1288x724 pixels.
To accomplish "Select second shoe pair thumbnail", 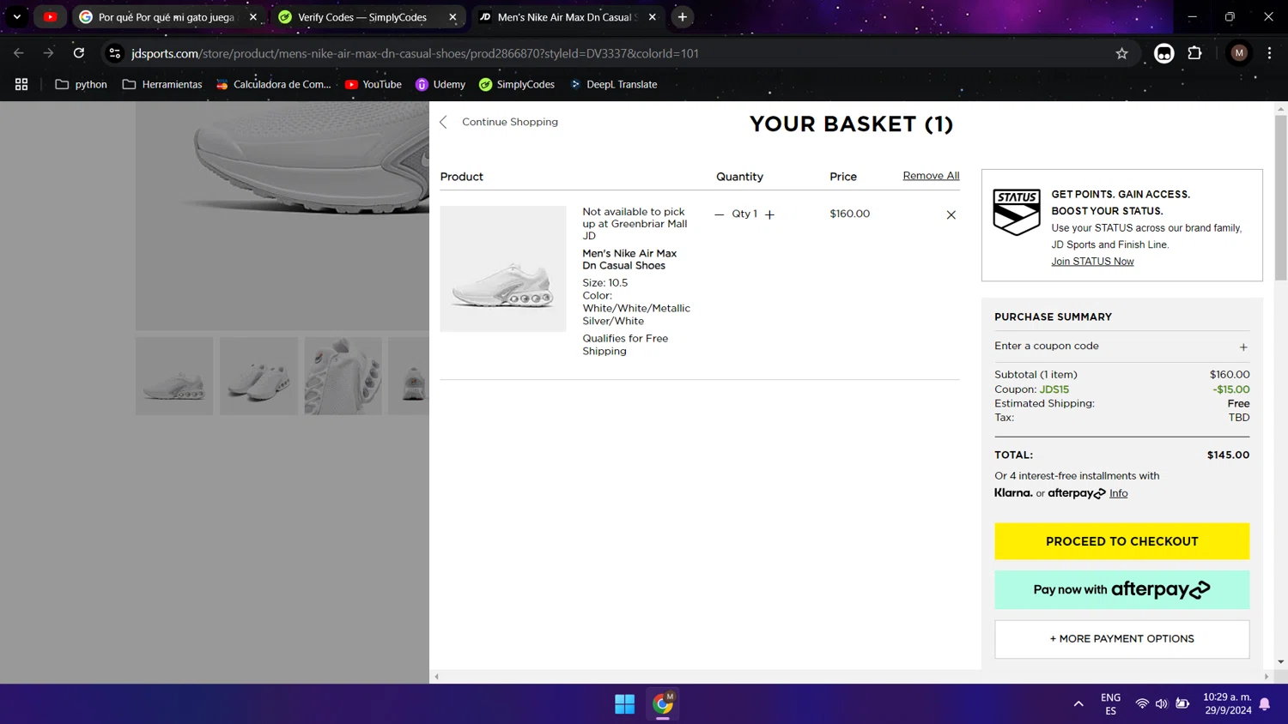I will point(258,376).
